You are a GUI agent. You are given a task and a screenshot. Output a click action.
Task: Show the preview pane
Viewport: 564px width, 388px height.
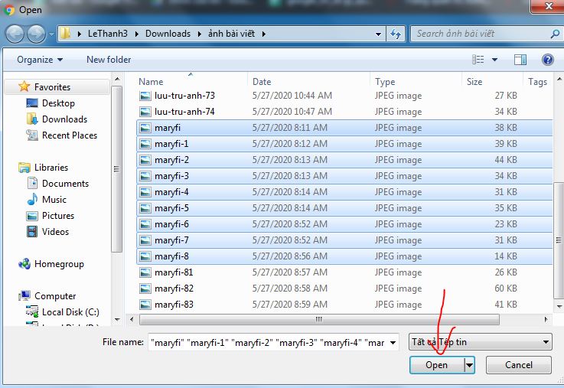(520, 60)
